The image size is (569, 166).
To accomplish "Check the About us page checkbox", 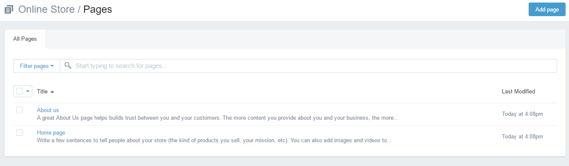I will [20, 110].
